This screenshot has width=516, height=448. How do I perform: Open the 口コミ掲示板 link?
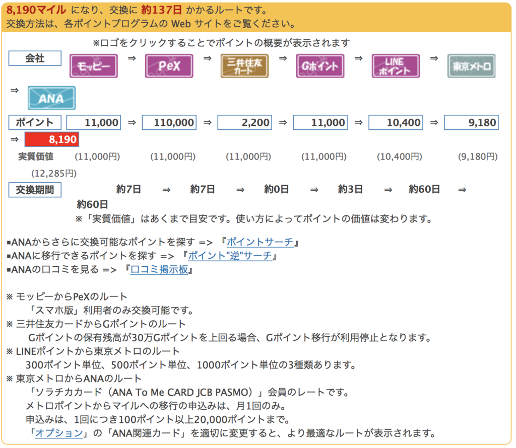(x=159, y=269)
